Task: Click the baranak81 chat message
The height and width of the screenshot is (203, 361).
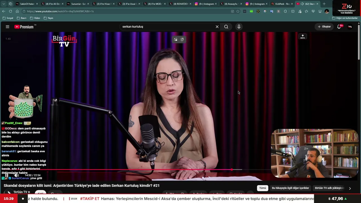Action: tap(23, 153)
